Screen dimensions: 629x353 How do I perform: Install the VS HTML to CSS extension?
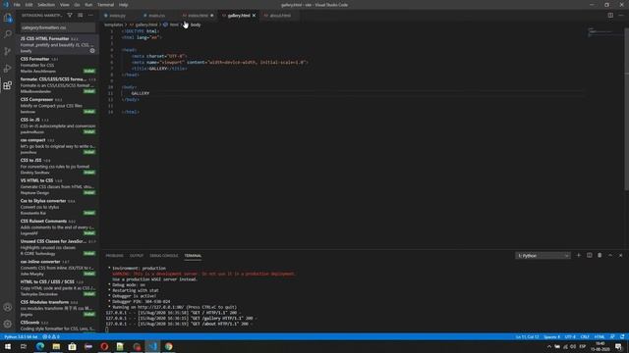[x=89, y=192]
